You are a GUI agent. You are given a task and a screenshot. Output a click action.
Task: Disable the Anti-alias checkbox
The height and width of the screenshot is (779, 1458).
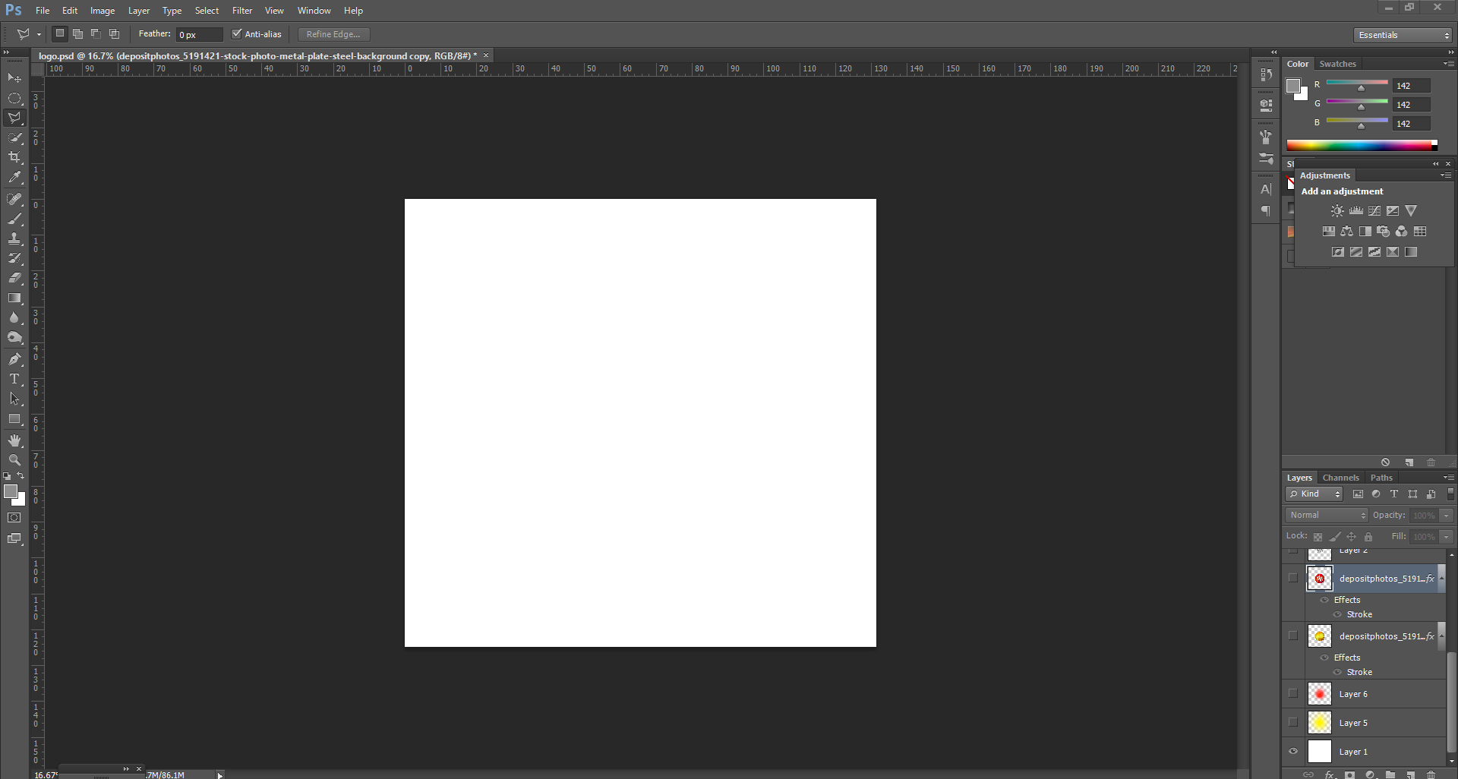pos(238,34)
